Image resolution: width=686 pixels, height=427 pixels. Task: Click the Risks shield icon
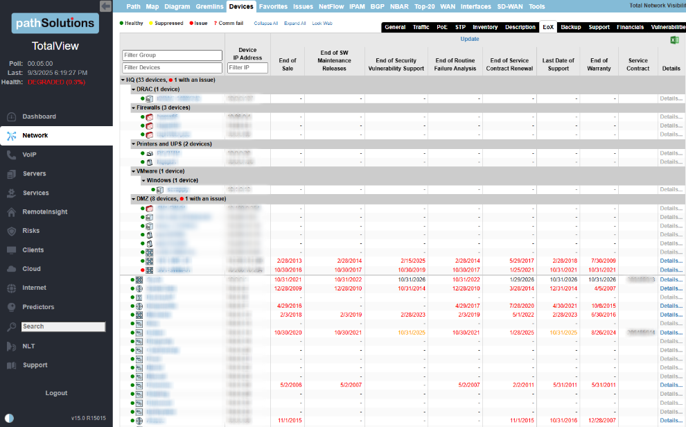(12, 231)
